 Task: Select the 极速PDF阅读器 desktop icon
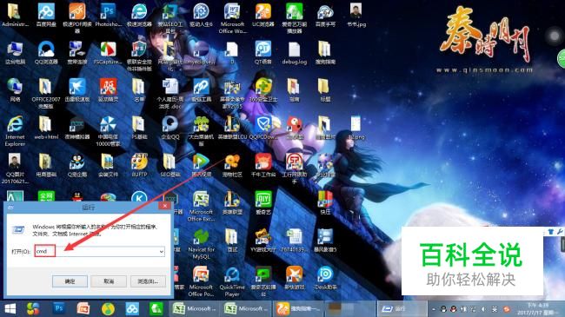(x=76, y=18)
